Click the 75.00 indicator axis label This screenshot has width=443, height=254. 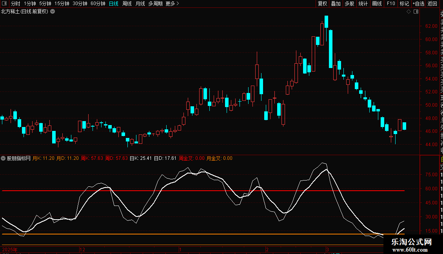(x=431, y=175)
